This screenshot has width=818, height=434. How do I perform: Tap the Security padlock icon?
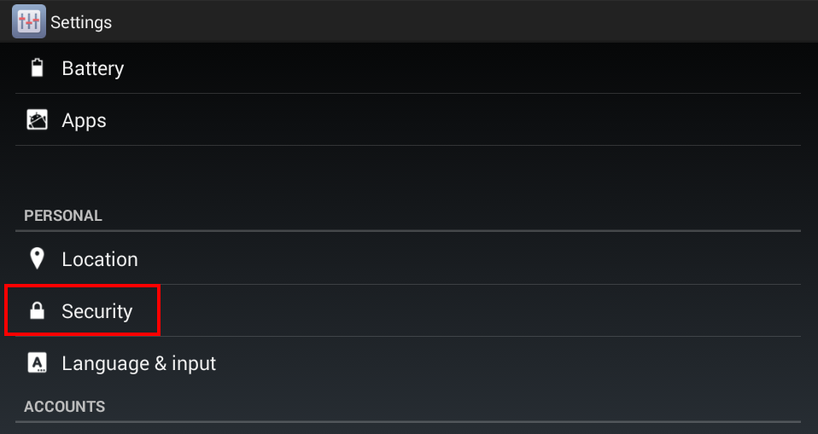(x=37, y=310)
